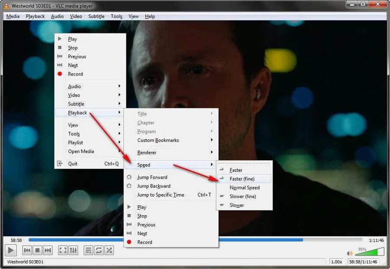
Task: Open the Video menu in menu bar
Action: pyautogui.click(x=76, y=16)
